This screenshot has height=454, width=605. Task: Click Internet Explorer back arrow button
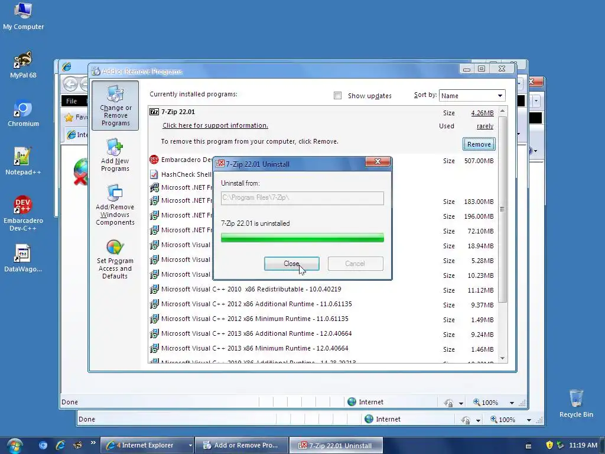coord(71,84)
